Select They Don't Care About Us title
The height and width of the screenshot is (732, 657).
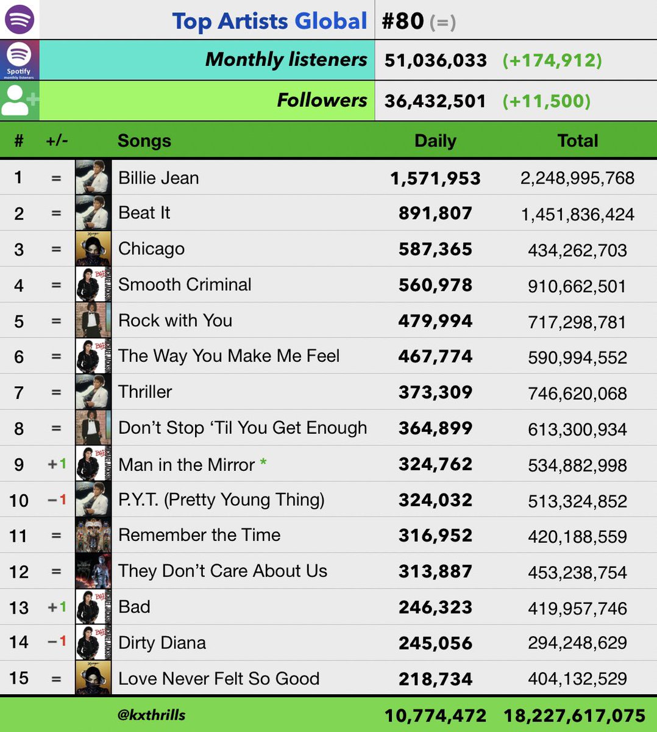point(222,571)
